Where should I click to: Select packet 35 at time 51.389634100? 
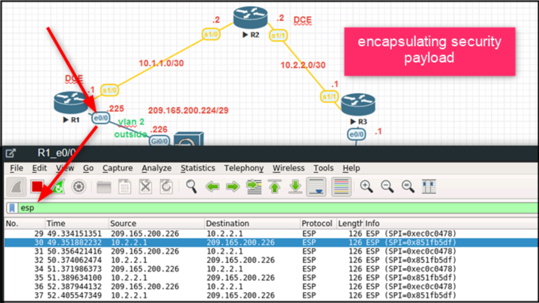pyautogui.click(x=271, y=278)
